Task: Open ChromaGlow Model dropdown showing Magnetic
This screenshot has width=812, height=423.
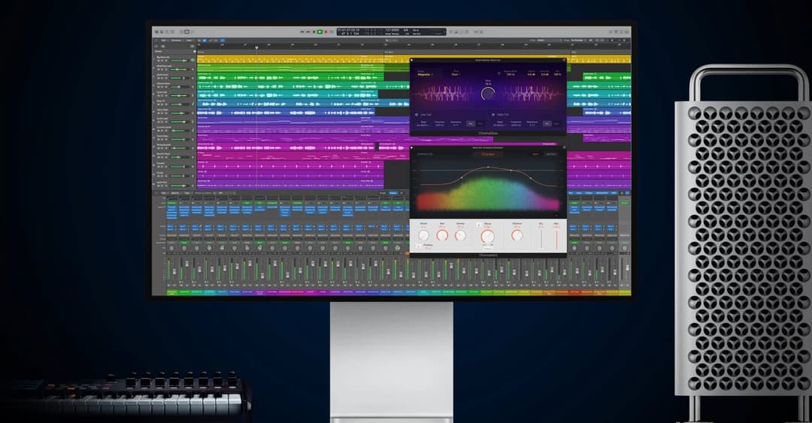Action: [x=425, y=74]
